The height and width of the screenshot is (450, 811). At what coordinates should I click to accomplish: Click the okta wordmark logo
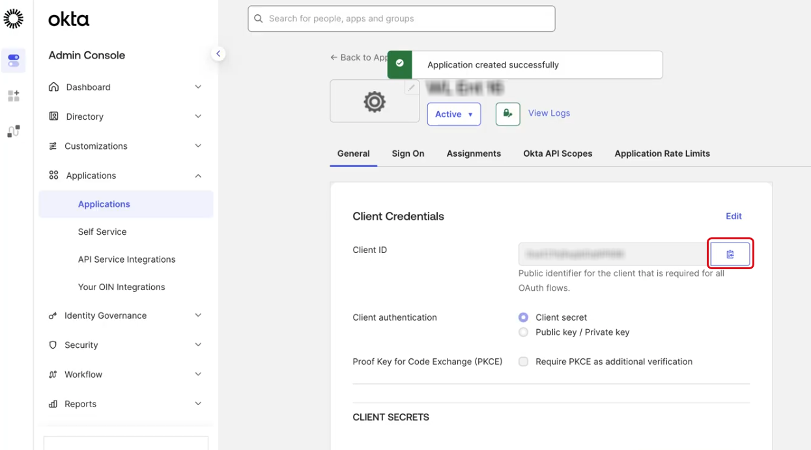[x=68, y=20]
